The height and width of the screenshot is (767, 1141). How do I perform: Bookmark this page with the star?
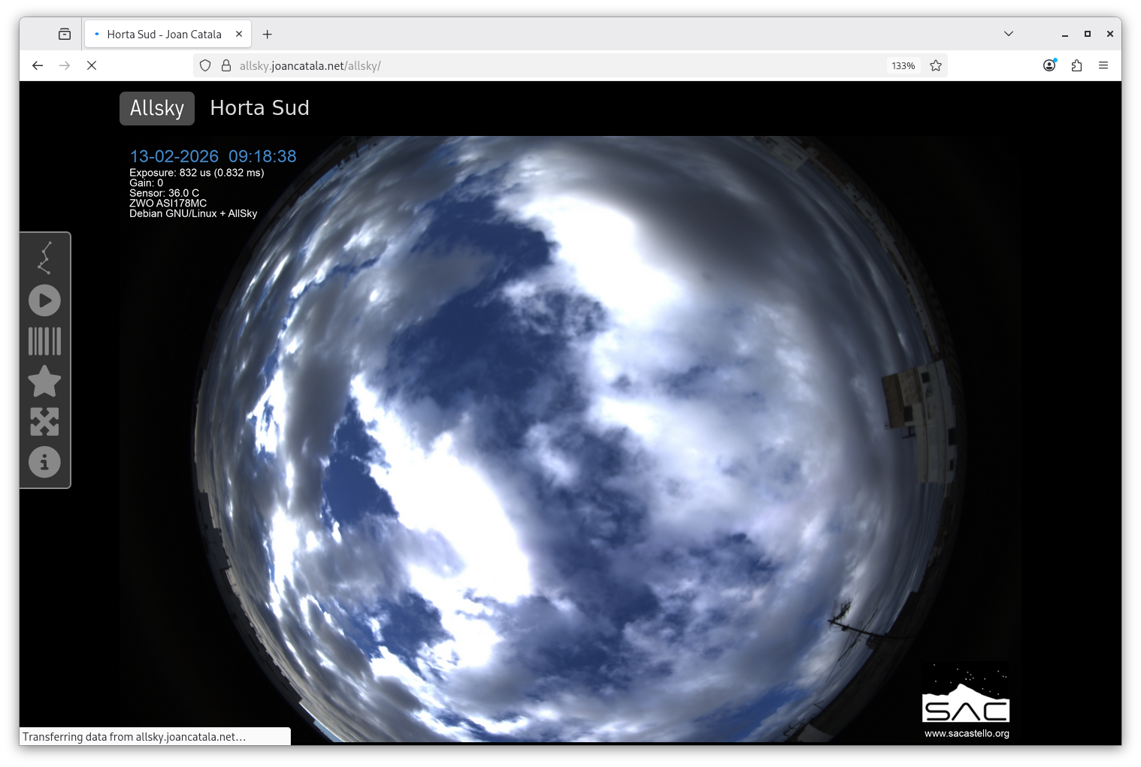tap(936, 66)
